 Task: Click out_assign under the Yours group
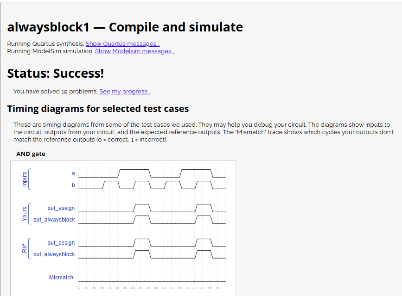[61, 208]
